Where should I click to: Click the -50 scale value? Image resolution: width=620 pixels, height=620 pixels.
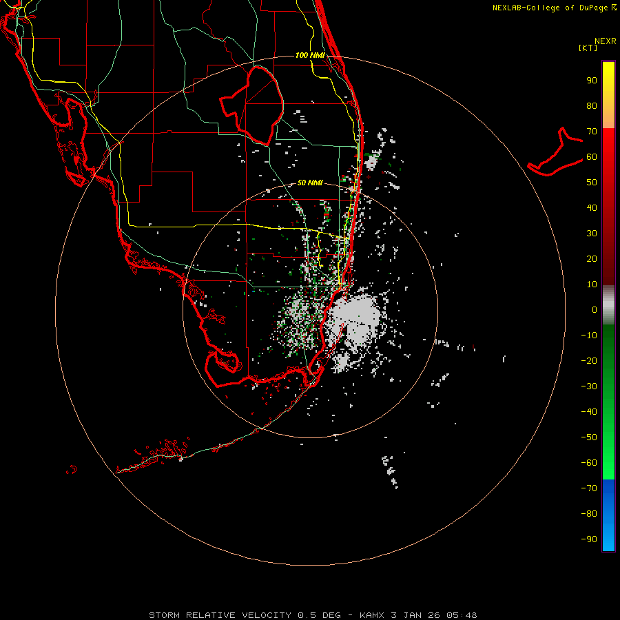(589, 437)
